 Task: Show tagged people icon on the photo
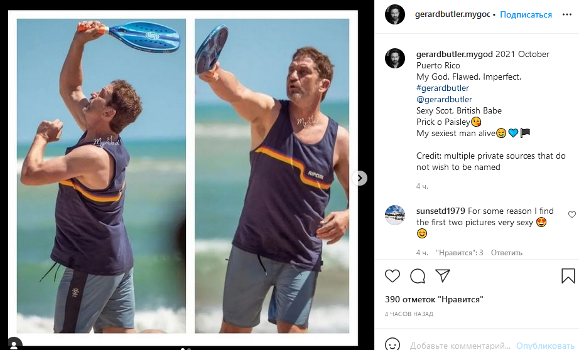tap(14, 343)
